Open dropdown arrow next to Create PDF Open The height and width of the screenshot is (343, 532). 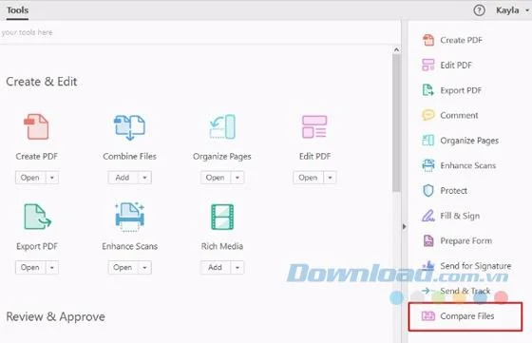pos(52,178)
